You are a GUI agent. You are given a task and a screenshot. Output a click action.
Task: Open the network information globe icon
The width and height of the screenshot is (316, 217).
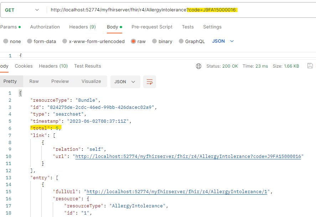point(198,65)
